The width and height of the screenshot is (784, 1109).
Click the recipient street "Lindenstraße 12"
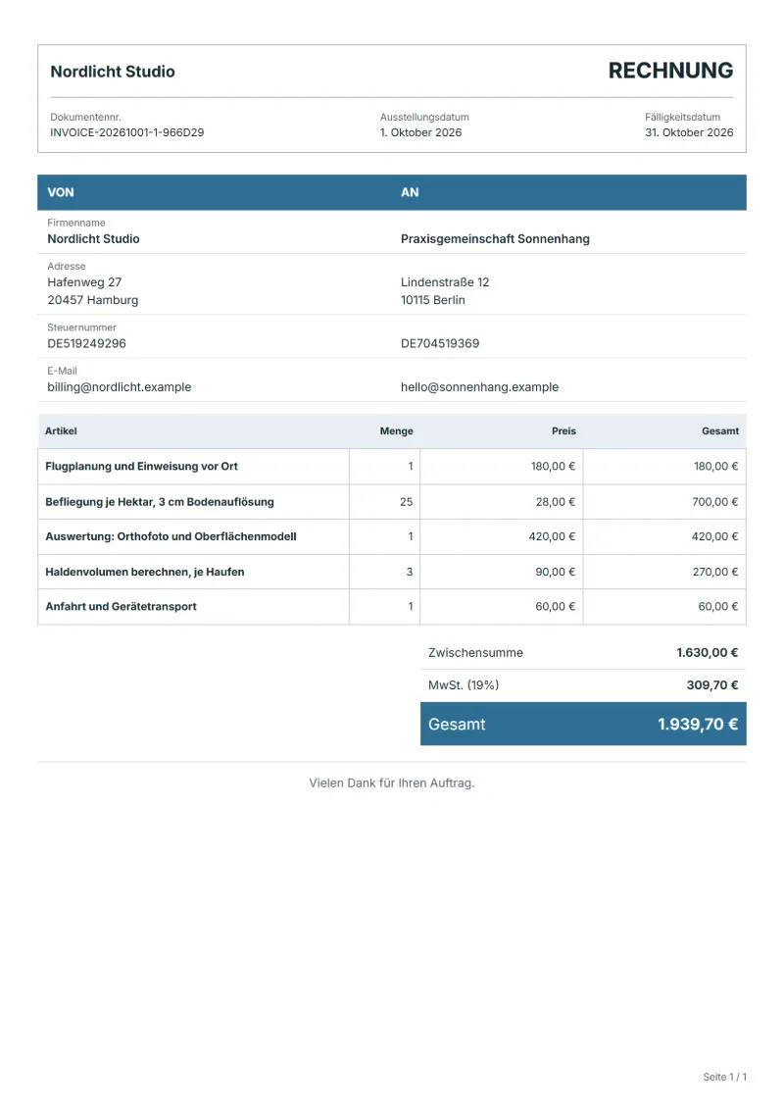[445, 282]
